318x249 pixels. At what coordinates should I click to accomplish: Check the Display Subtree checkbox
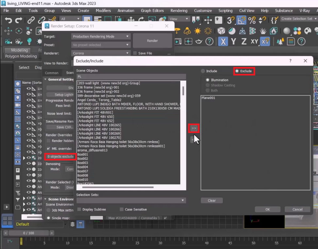coord(79,209)
